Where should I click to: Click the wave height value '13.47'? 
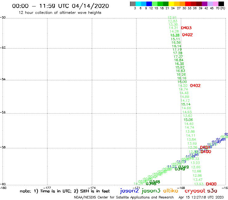click(198, 180)
